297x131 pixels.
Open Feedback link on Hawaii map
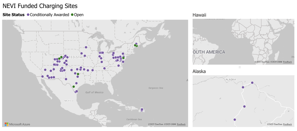point(287,62)
